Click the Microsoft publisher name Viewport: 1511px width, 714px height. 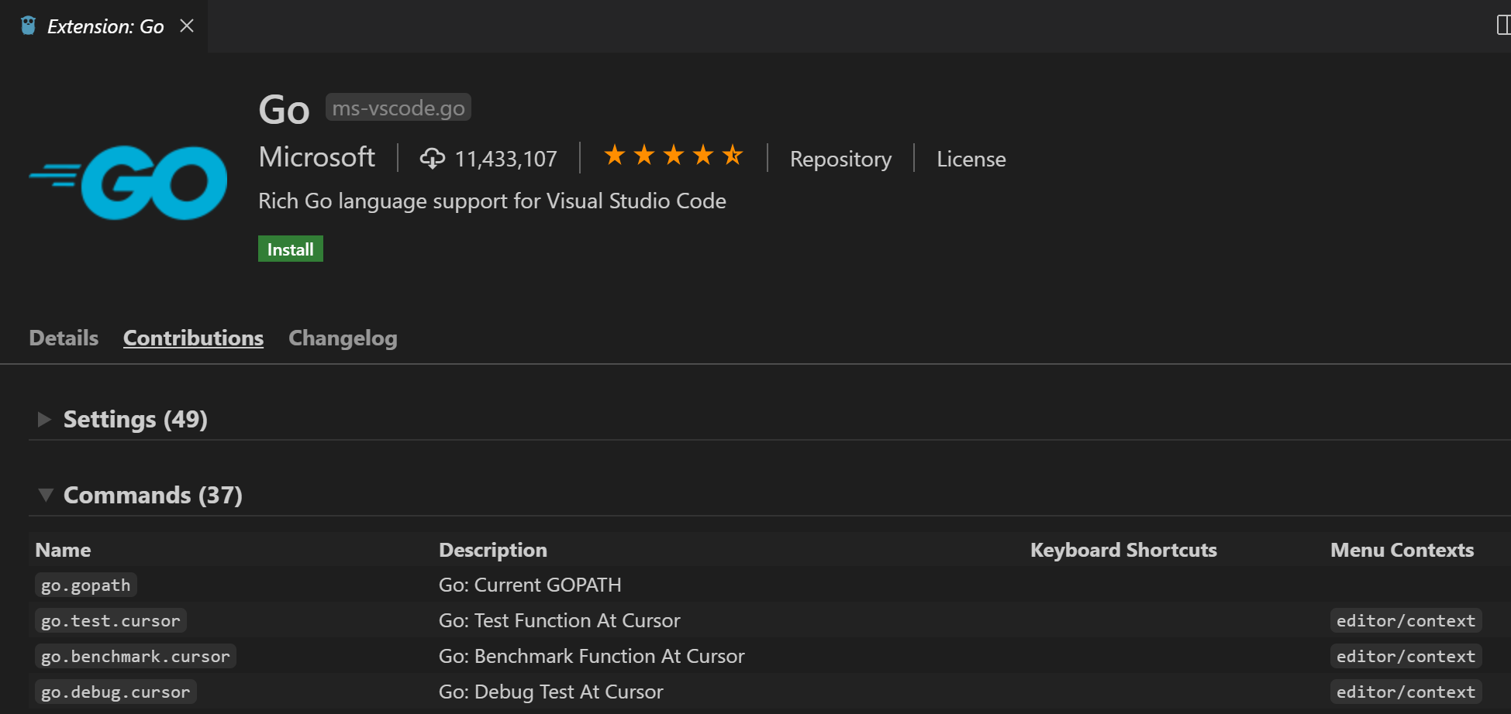(317, 157)
